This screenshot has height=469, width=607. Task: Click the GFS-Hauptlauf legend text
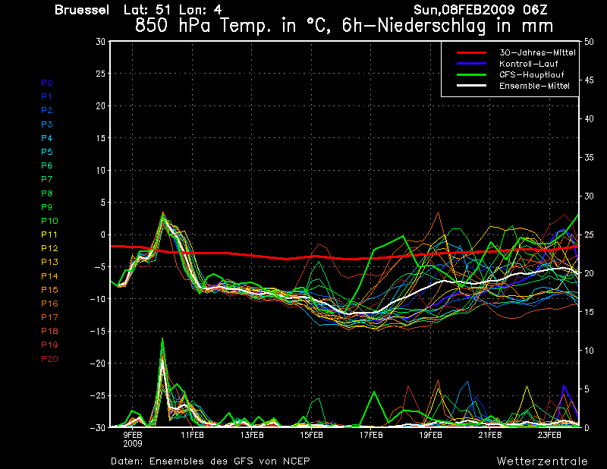coord(532,74)
